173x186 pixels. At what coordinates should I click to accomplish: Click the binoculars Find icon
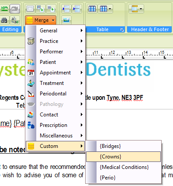tap(4, 20)
